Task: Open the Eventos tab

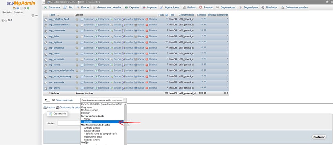Action: point(206,7)
